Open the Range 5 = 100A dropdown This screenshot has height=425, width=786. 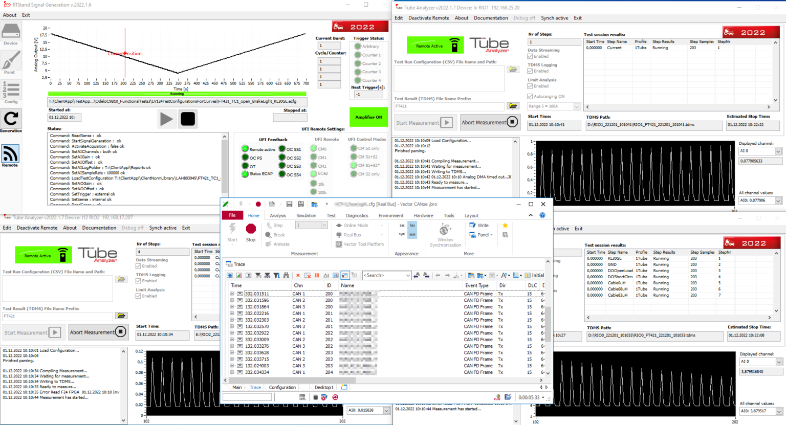(577, 106)
